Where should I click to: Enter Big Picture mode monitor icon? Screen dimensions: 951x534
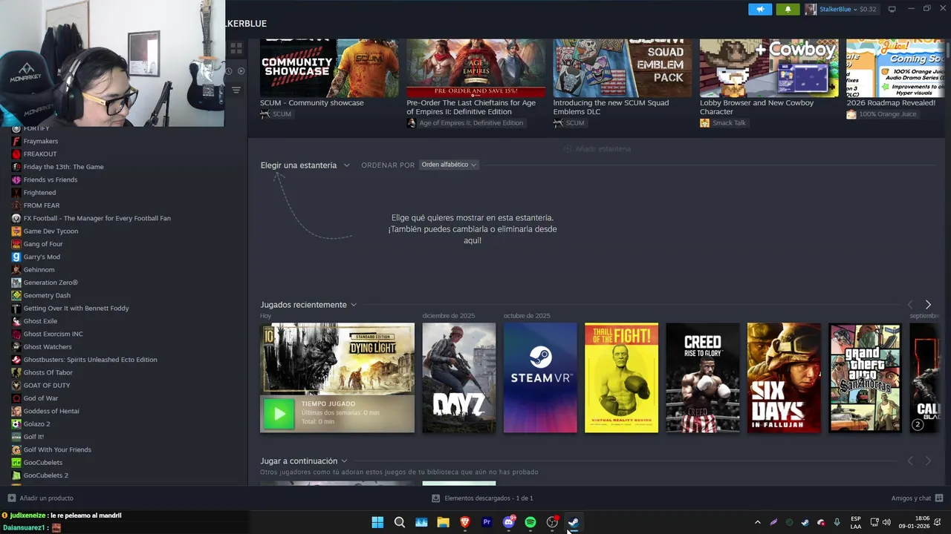[892, 9]
